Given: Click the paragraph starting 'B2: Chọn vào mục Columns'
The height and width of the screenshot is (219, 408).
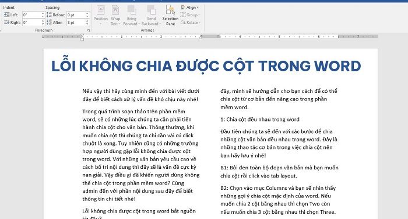Looking at the screenshot, I should point(278,200).
